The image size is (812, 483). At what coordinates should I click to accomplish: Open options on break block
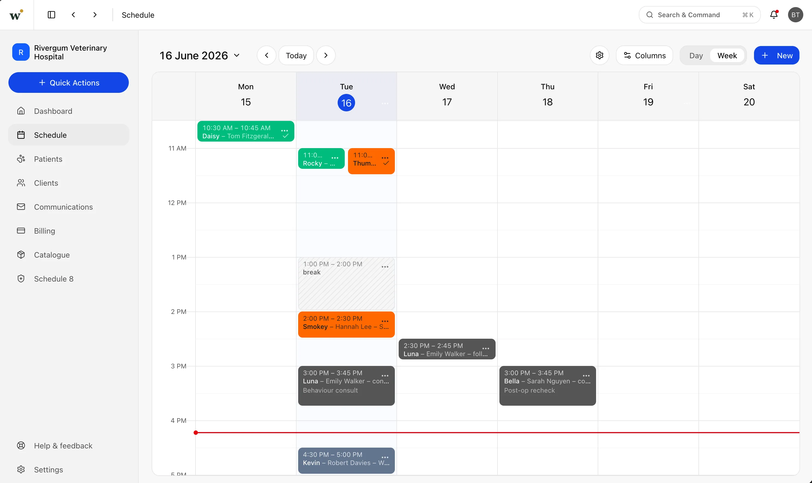385,267
